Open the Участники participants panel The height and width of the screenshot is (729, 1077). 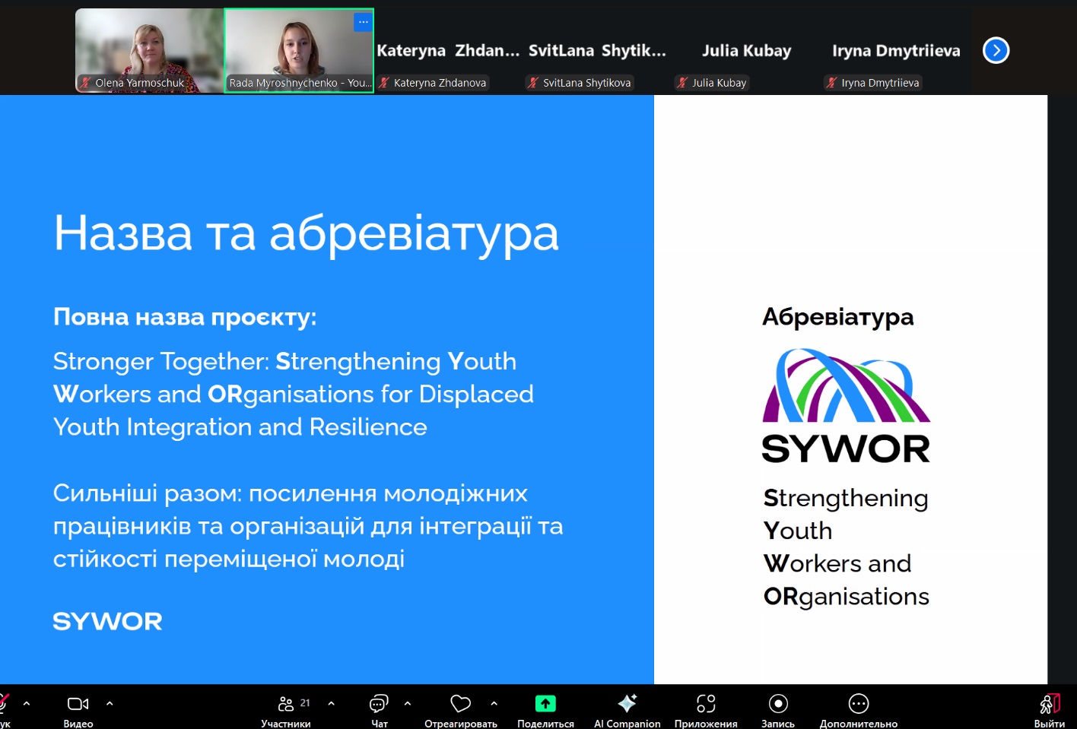coord(286,704)
